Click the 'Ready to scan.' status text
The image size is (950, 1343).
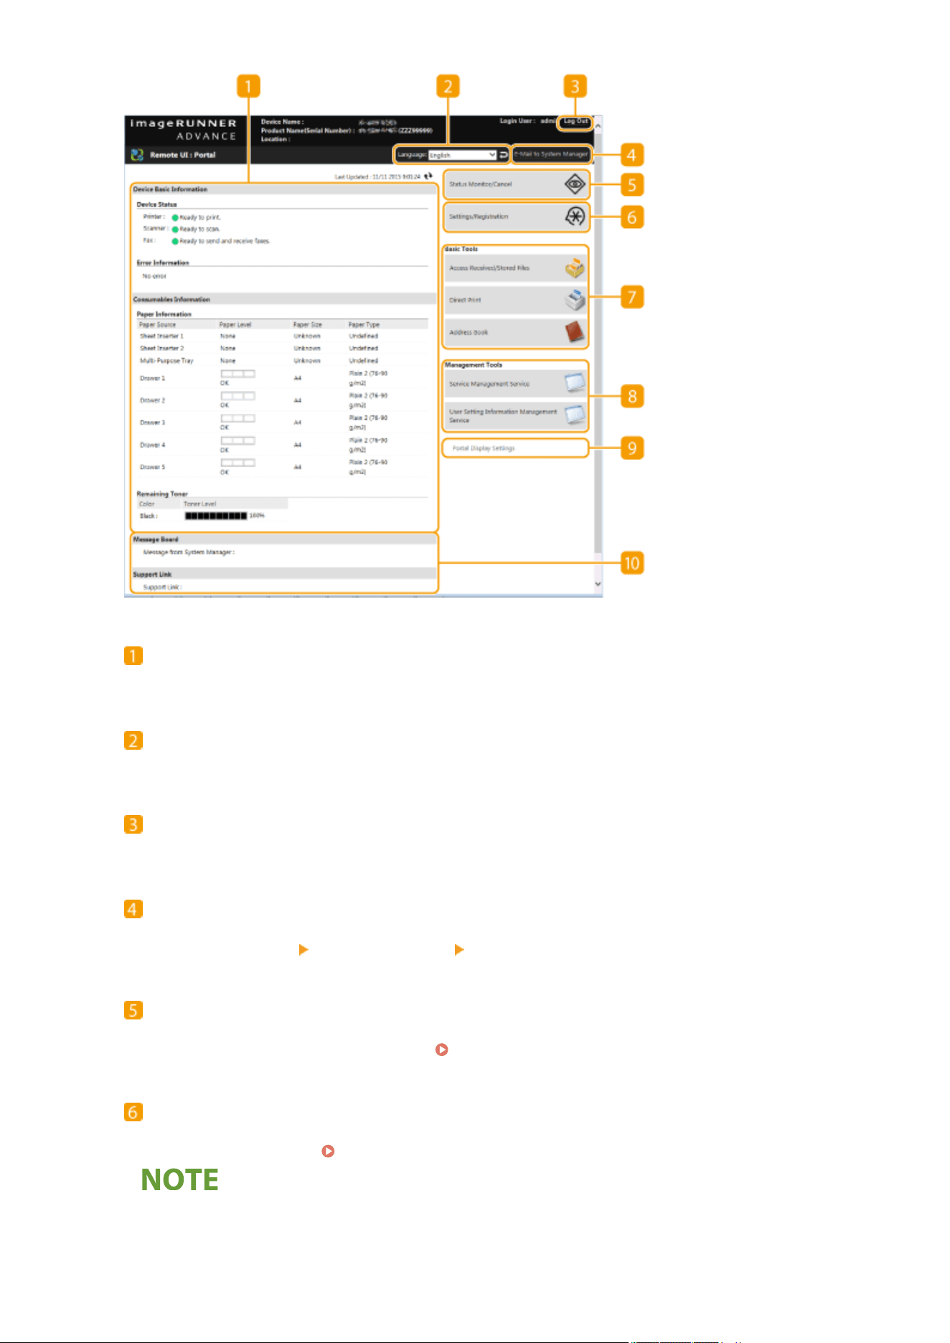click(199, 230)
